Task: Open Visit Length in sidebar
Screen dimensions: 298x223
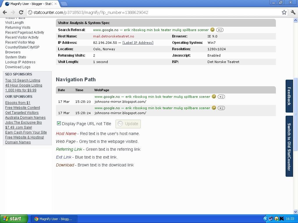Action: [15, 23]
